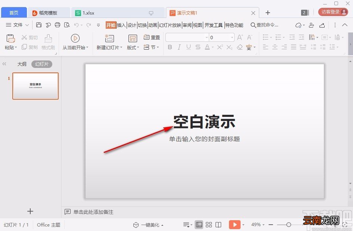Expand bullet list dropdown arrow
This screenshot has height=231, width=353.
271,37
